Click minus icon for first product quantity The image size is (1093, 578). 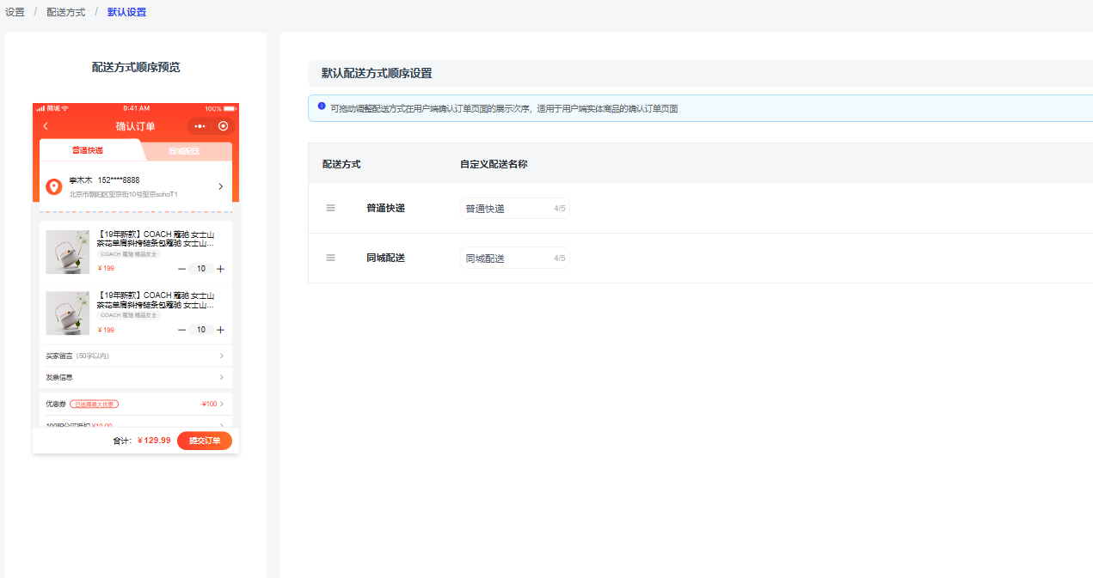tap(181, 269)
